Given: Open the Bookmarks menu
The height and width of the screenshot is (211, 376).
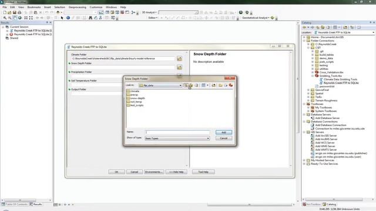Looking at the screenshot, I should [x=34, y=8].
